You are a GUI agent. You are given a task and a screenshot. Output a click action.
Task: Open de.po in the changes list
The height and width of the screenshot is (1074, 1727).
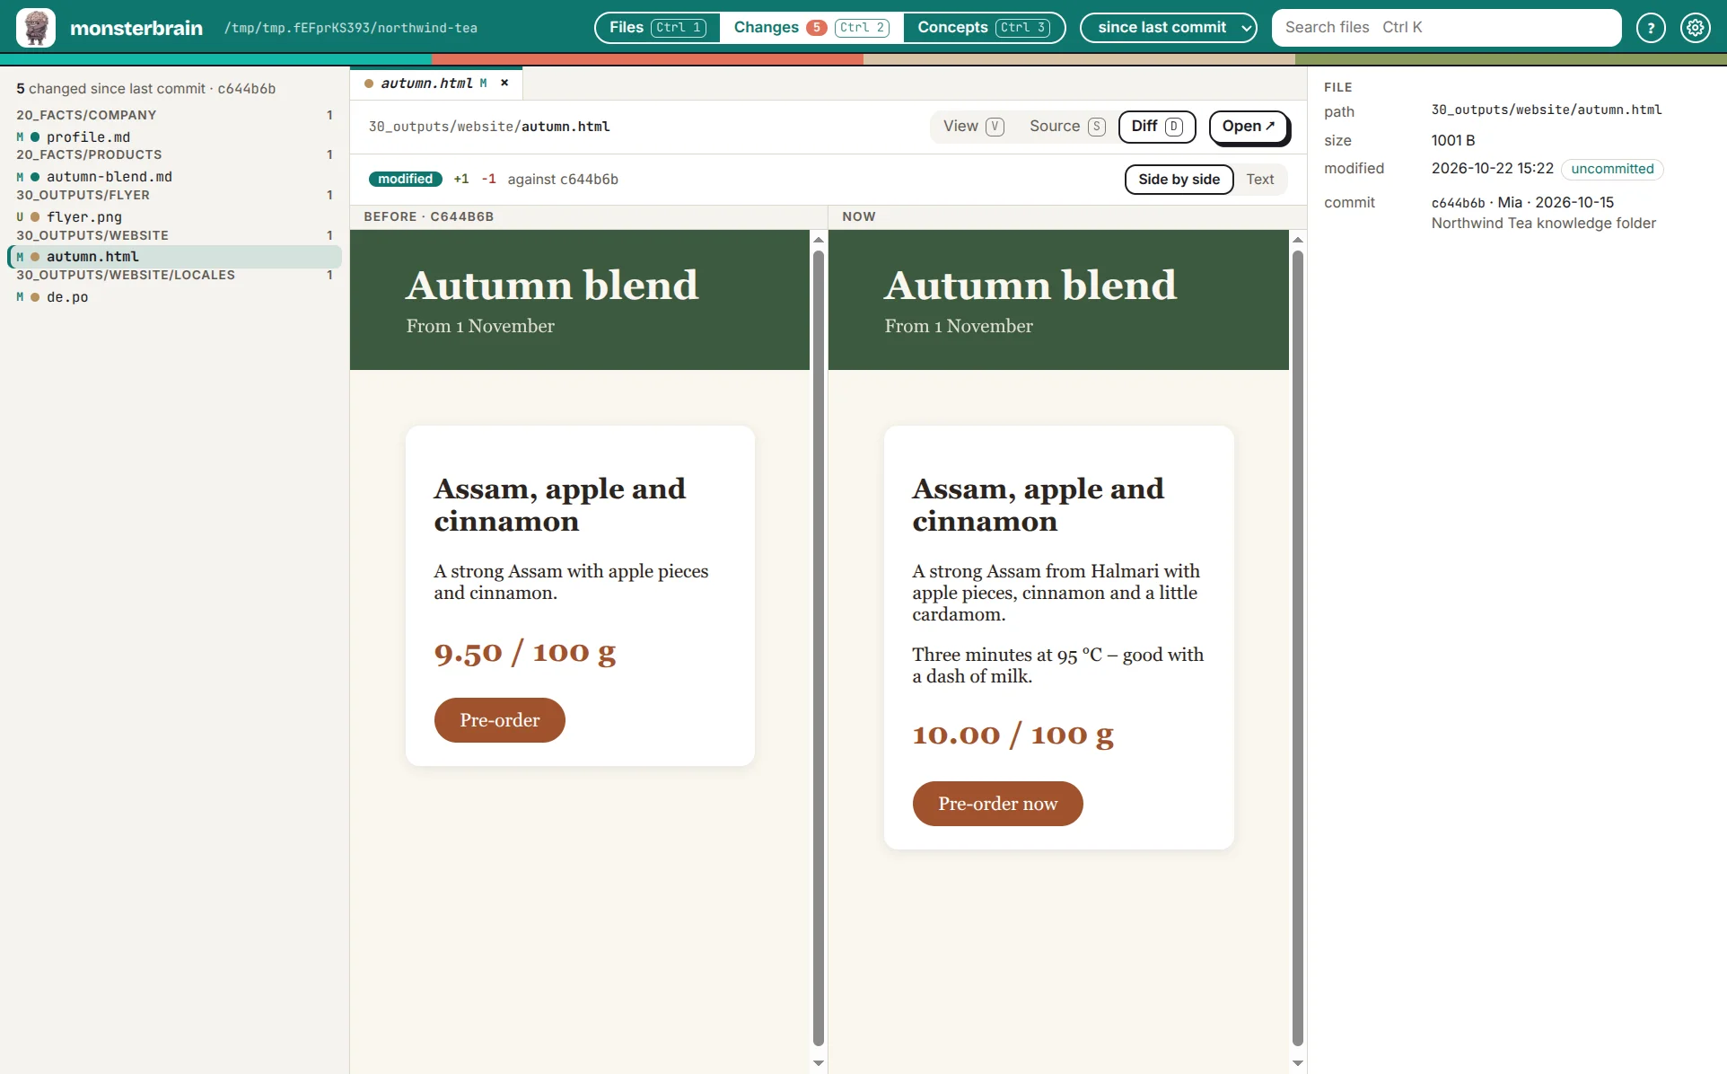pos(175,297)
